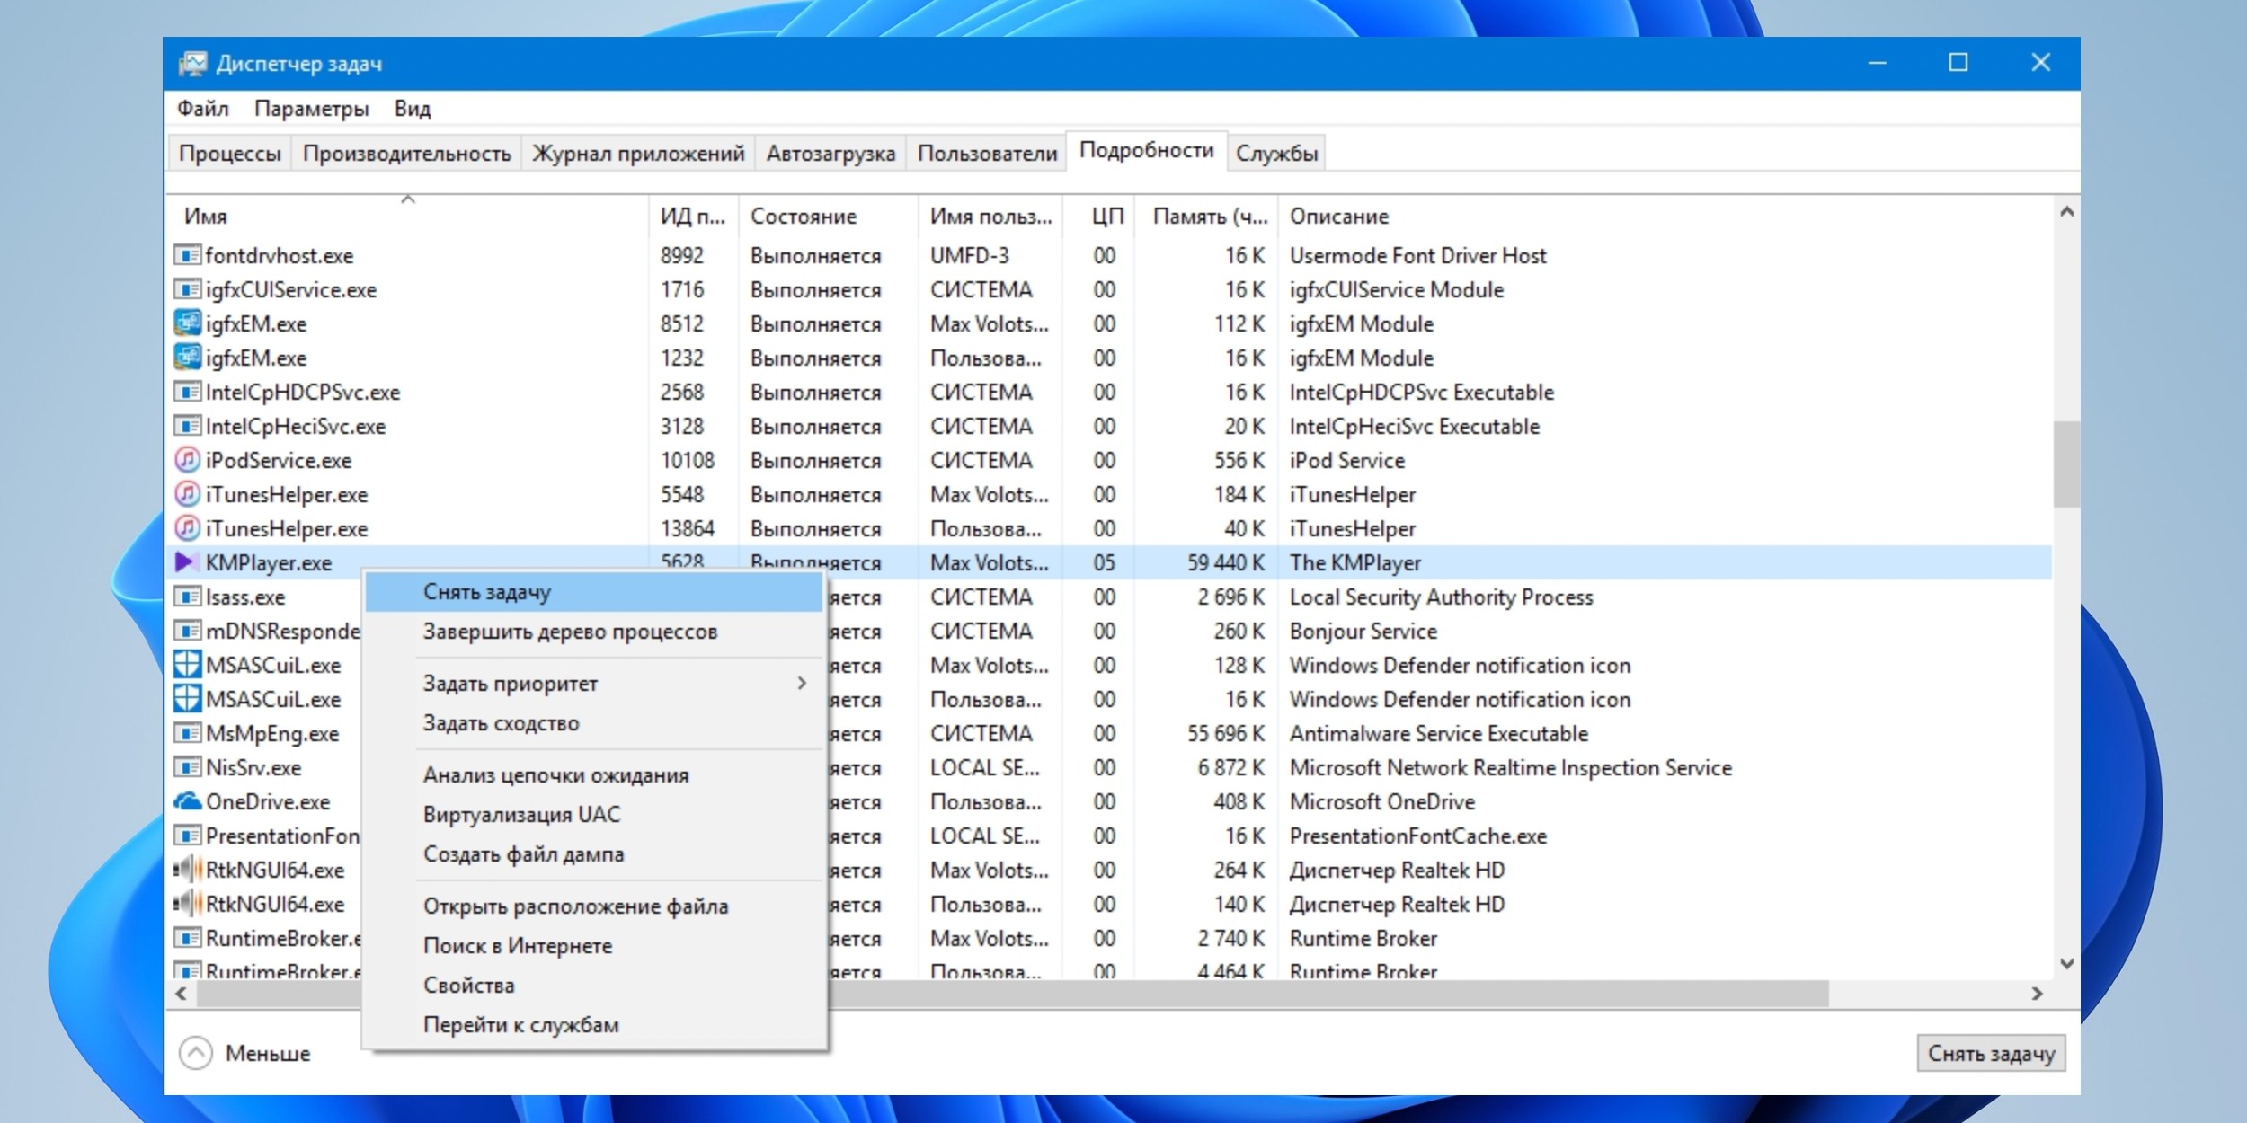Image resolution: width=2247 pixels, height=1123 pixels.
Task: Click the igfxEM Module process icon
Action: 186,323
